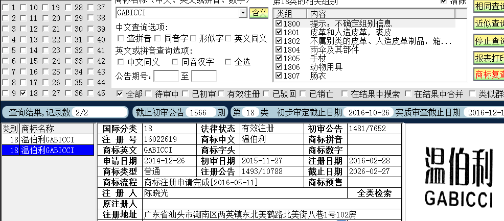The height and width of the screenshot is (221, 504).
Task: Enable 在结果中合并 option
Action: [408, 94]
